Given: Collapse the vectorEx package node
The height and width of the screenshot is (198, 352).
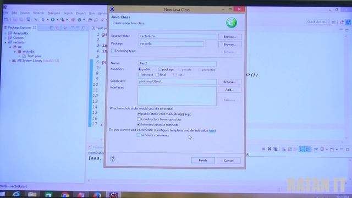Looking at the screenshot, I should click(15, 51).
